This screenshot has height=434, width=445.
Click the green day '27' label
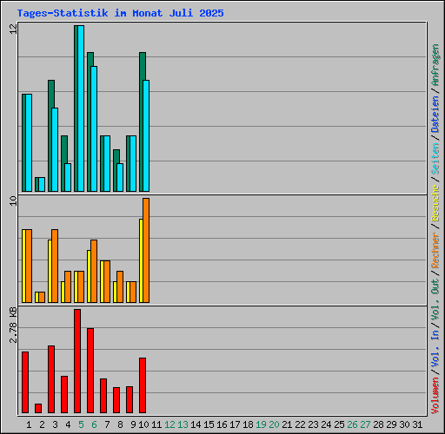click(365, 424)
